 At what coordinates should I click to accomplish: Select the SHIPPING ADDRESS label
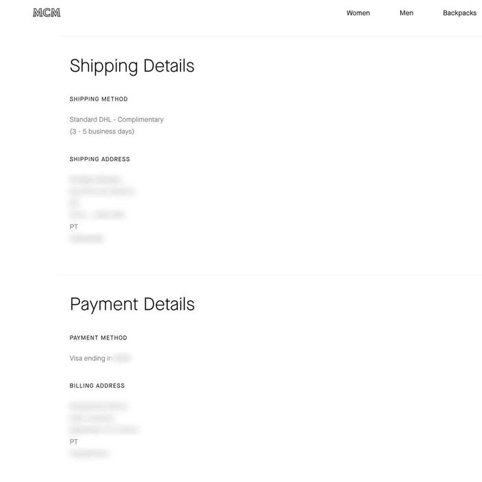pyautogui.click(x=100, y=159)
